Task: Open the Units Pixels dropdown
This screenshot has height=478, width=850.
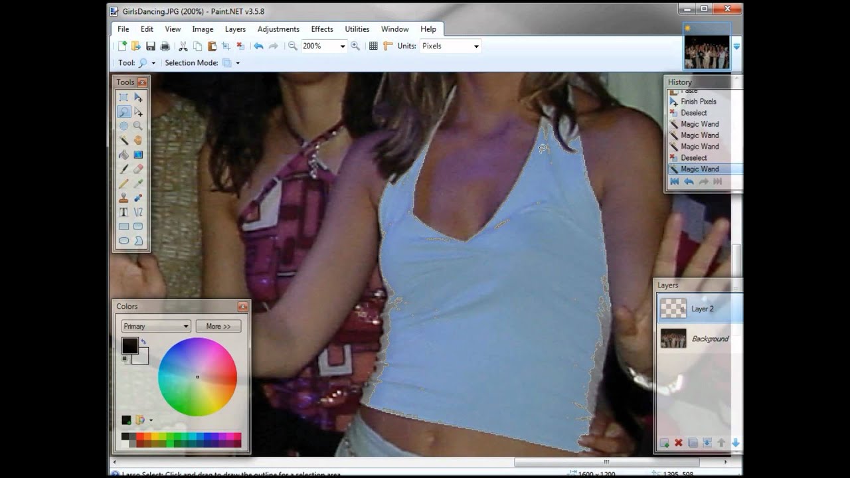Action: click(x=476, y=46)
